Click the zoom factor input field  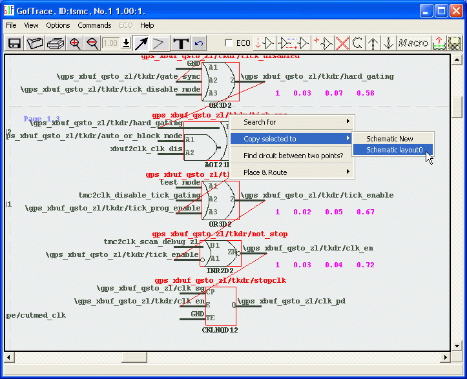pyautogui.click(x=110, y=43)
